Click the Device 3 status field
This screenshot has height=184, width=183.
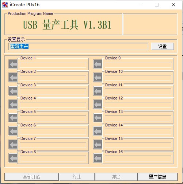53,91
